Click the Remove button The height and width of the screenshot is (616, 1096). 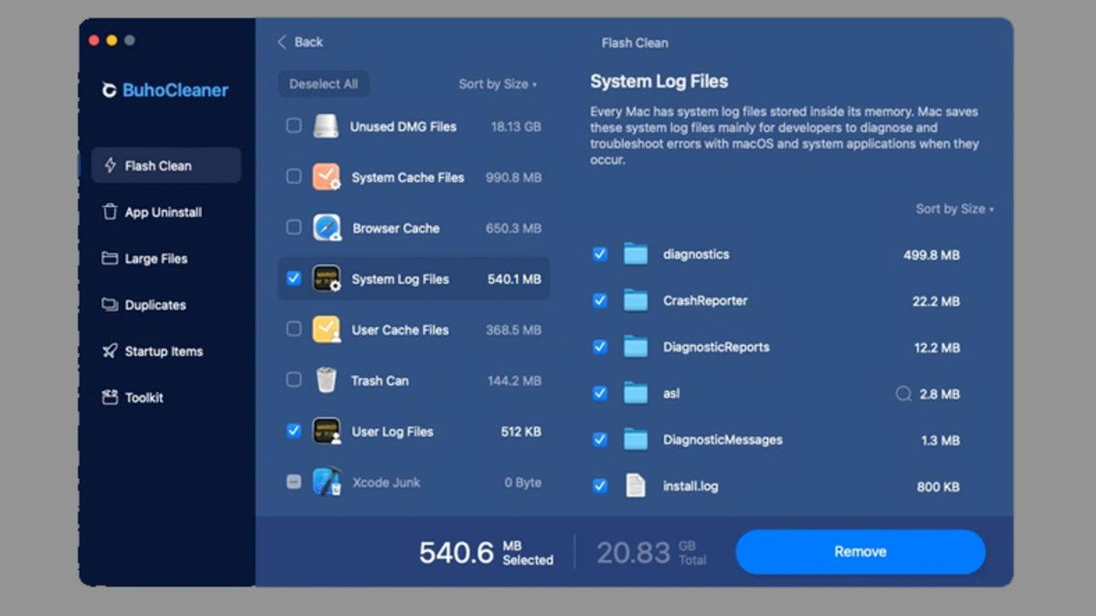pos(861,551)
